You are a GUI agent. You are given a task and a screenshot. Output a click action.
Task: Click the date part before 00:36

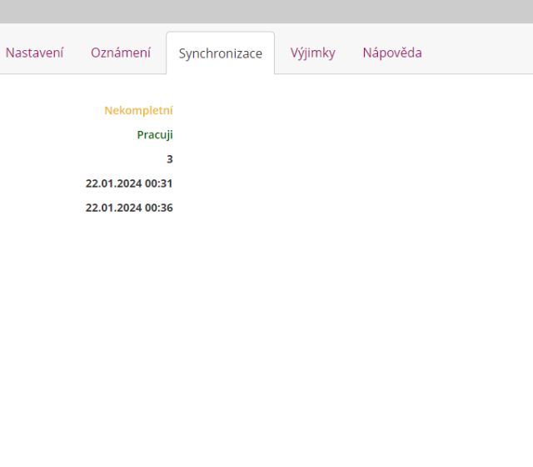(113, 207)
